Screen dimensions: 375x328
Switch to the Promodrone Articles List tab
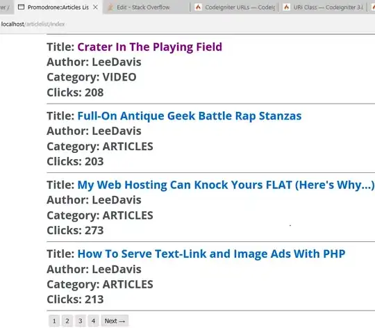pyautogui.click(x=58, y=7)
